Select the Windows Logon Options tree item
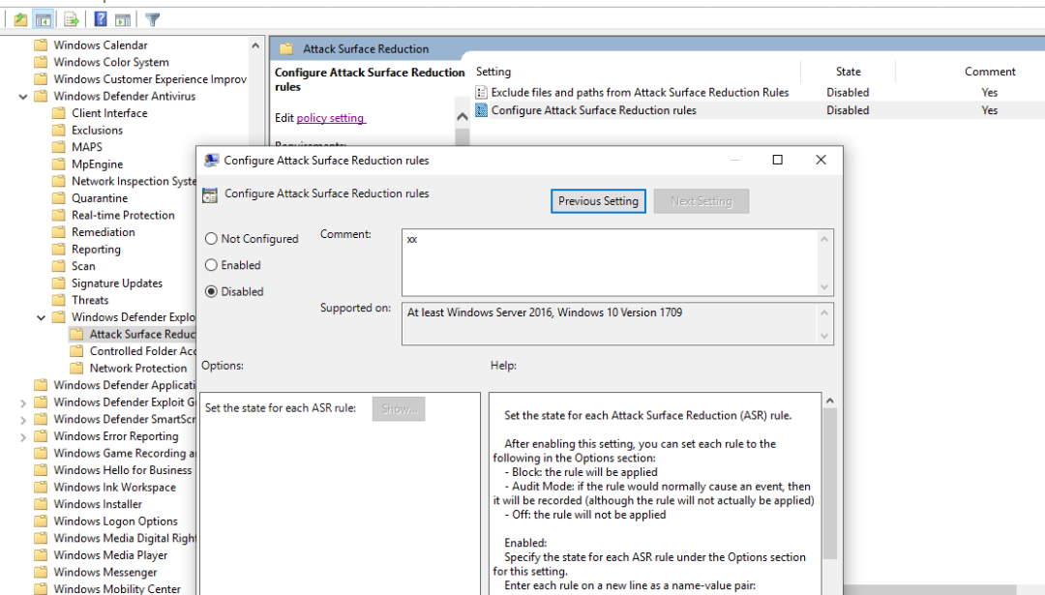This screenshot has width=1045, height=595. (116, 521)
